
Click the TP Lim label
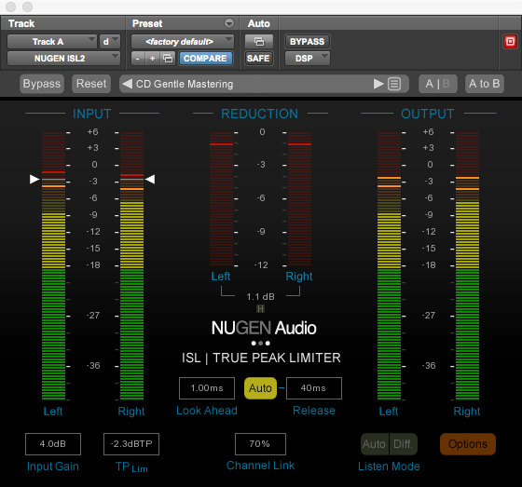pyautogui.click(x=131, y=467)
